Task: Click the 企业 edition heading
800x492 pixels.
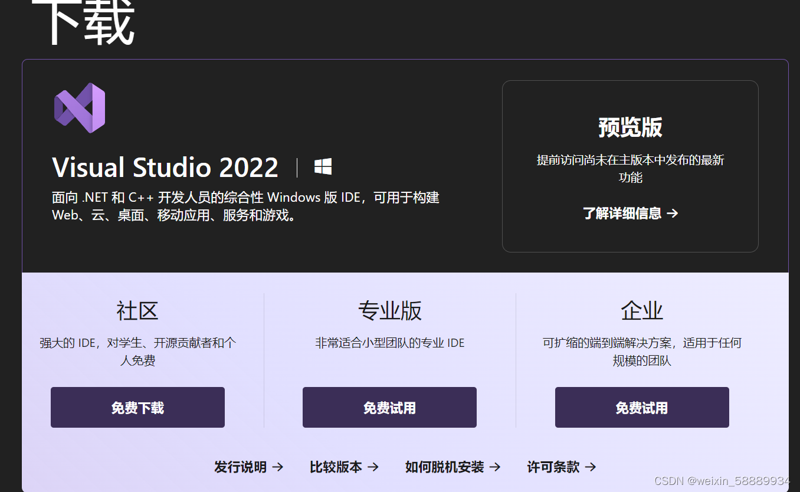Action: coord(642,311)
